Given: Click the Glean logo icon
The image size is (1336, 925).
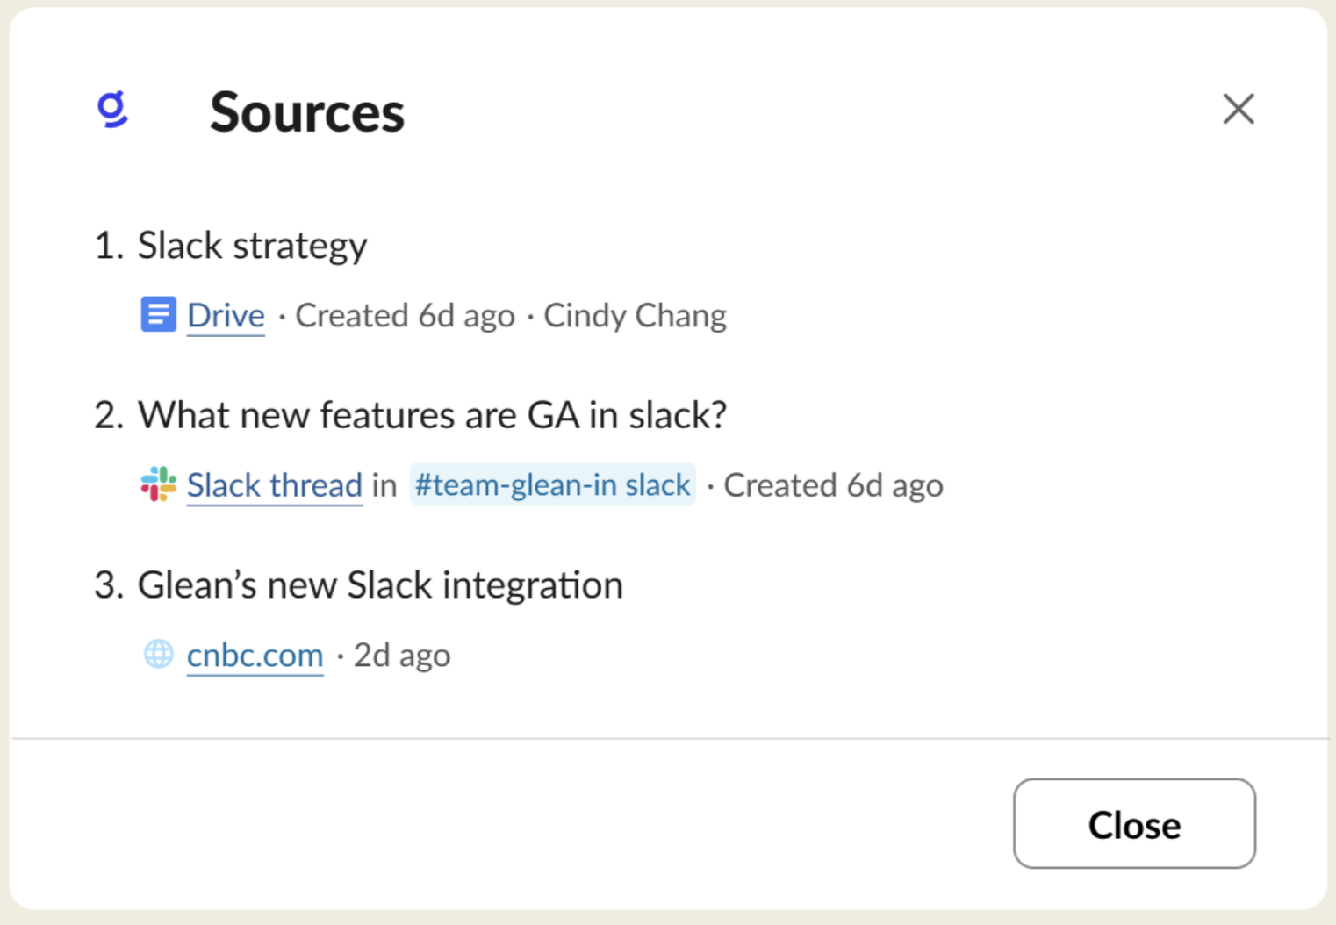Looking at the screenshot, I should [x=113, y=110].
